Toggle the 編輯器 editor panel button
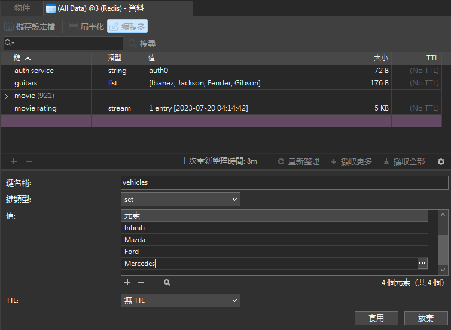Screen dimensions: 451x330 click(x=127, y=26)
